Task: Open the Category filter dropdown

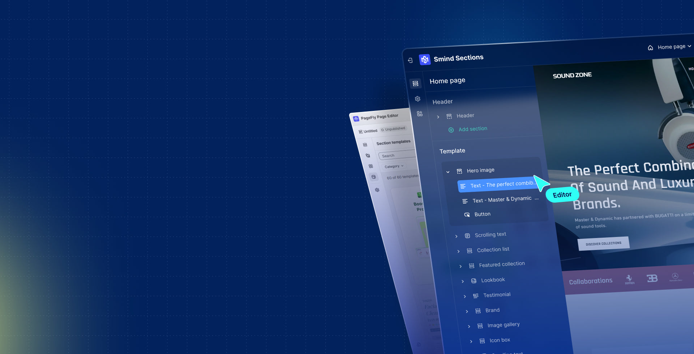Action: [394, 167]
